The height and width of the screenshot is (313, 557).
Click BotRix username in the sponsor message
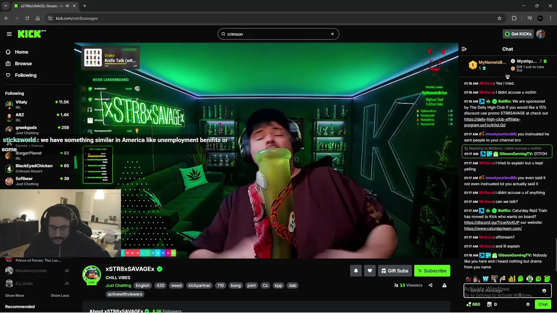click(505, 101)
